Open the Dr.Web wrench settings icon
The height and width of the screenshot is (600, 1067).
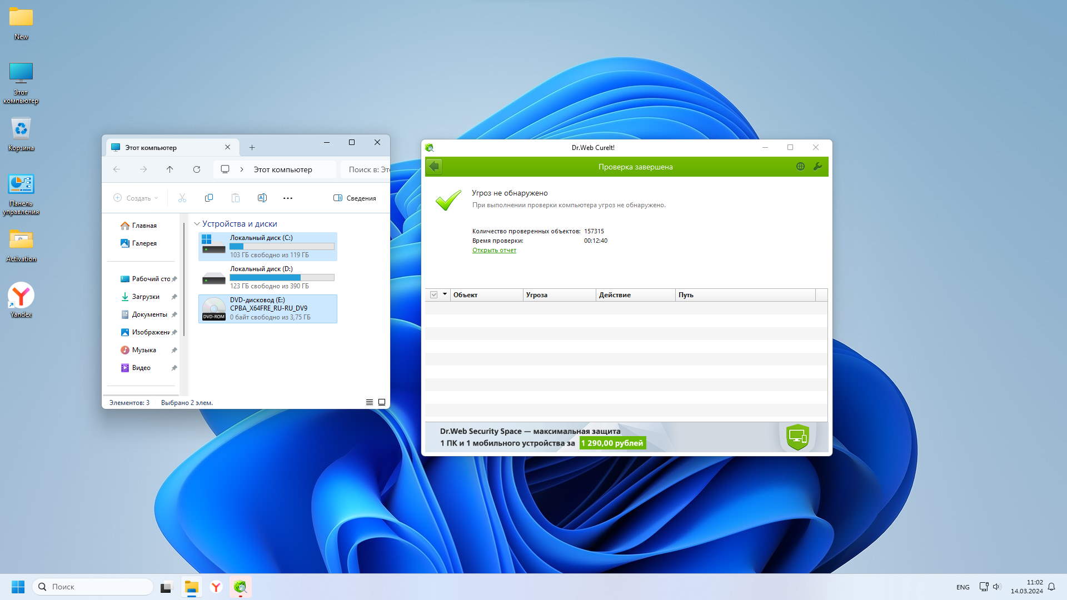click(x=817, y=167)
